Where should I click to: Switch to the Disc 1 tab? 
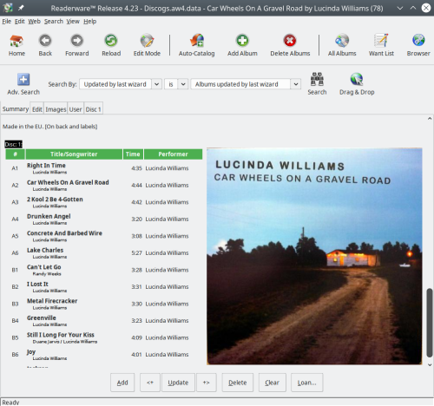[93, 109]
